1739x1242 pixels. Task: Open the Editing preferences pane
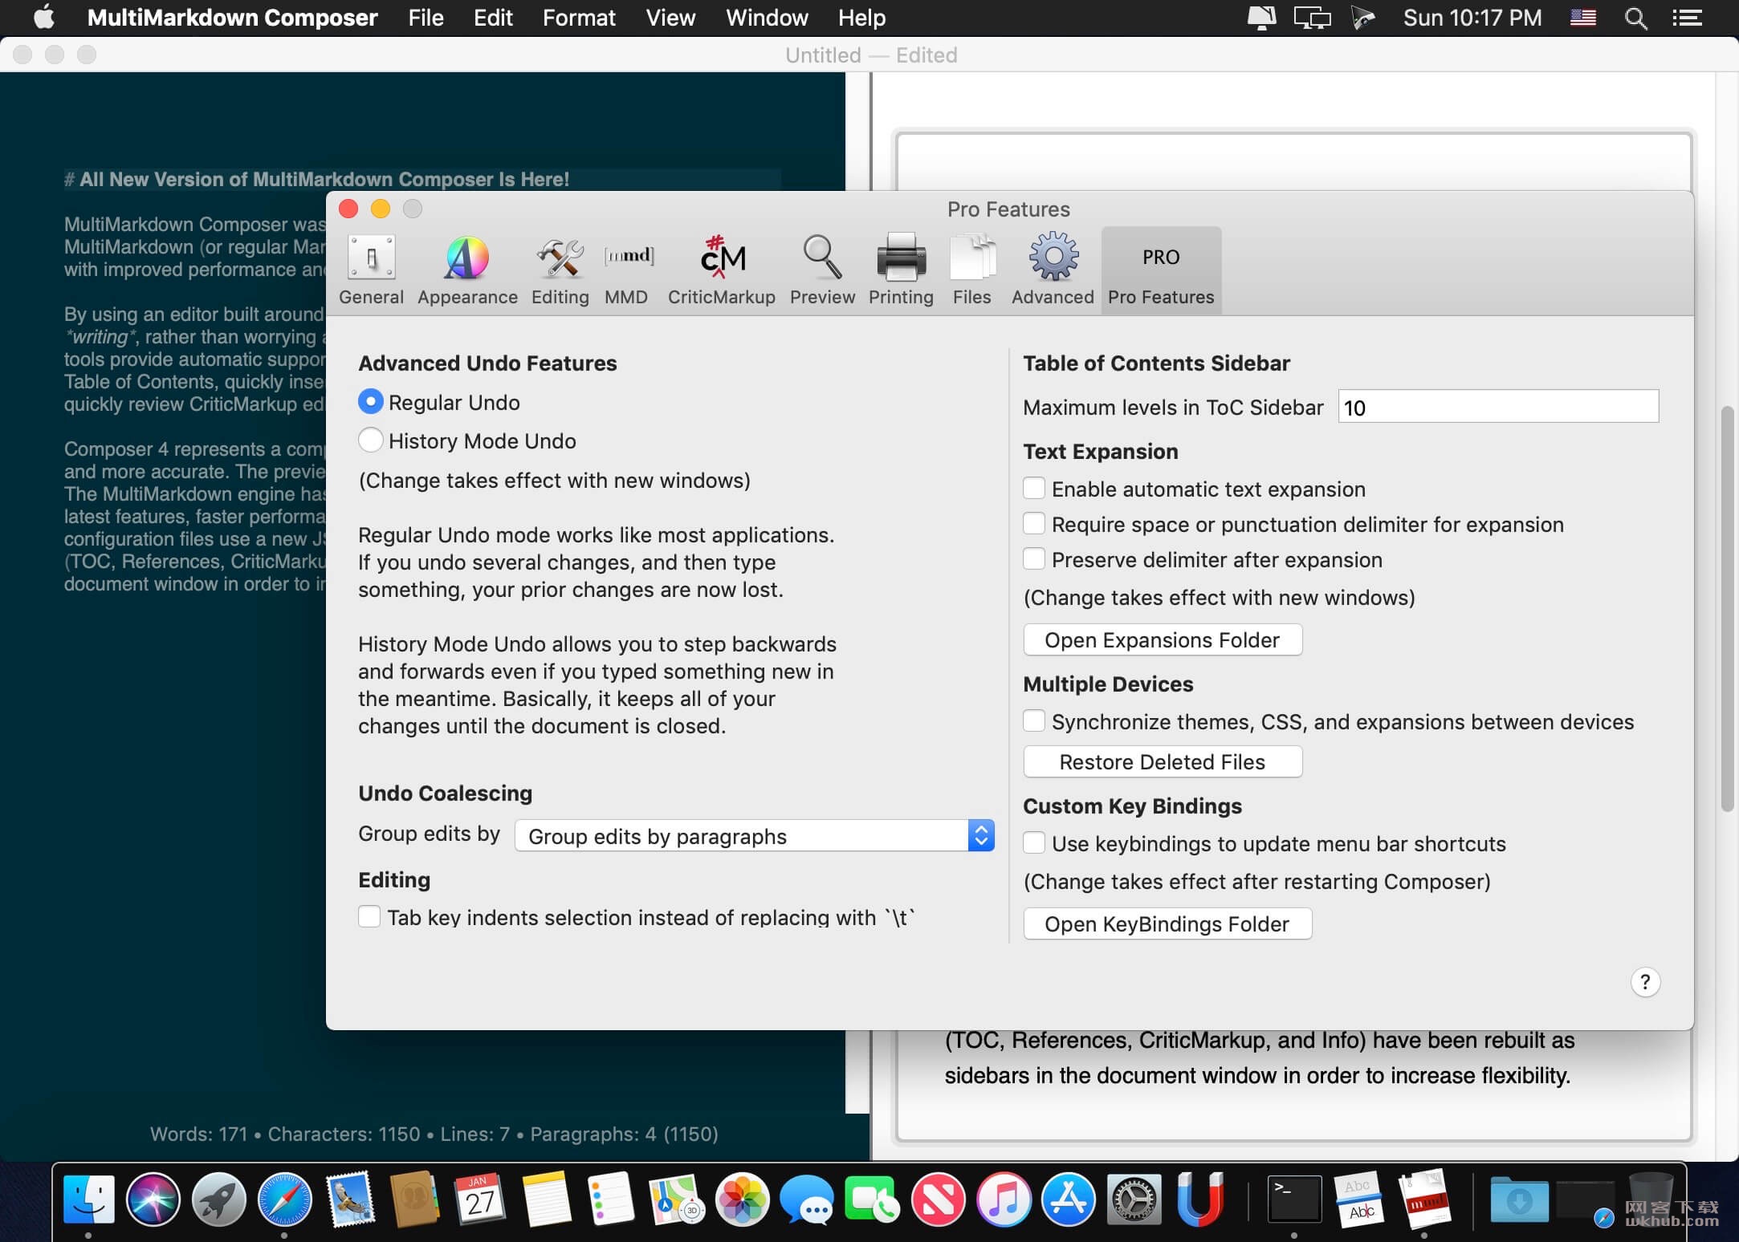(x=560, y=270)
